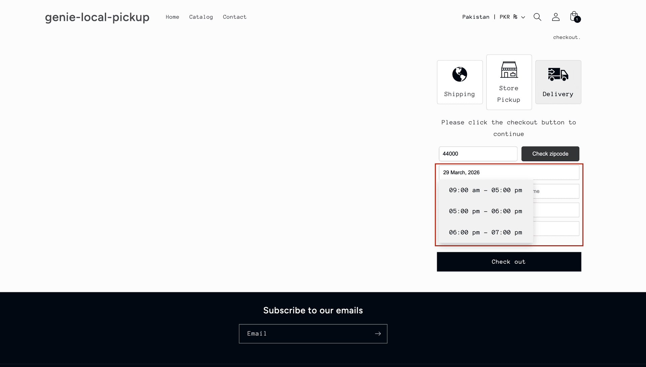This screenshot has height=367, width=646.
Task: Go to the Contact page
Action: [235, 17]
